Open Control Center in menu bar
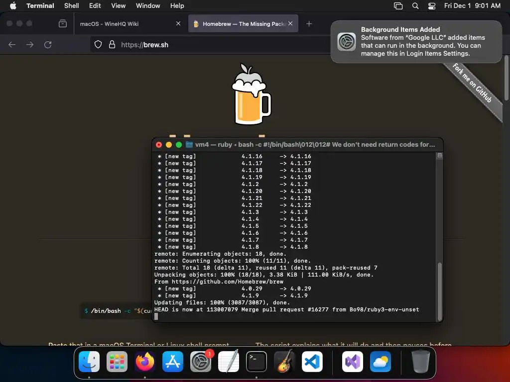 point(432,6)
